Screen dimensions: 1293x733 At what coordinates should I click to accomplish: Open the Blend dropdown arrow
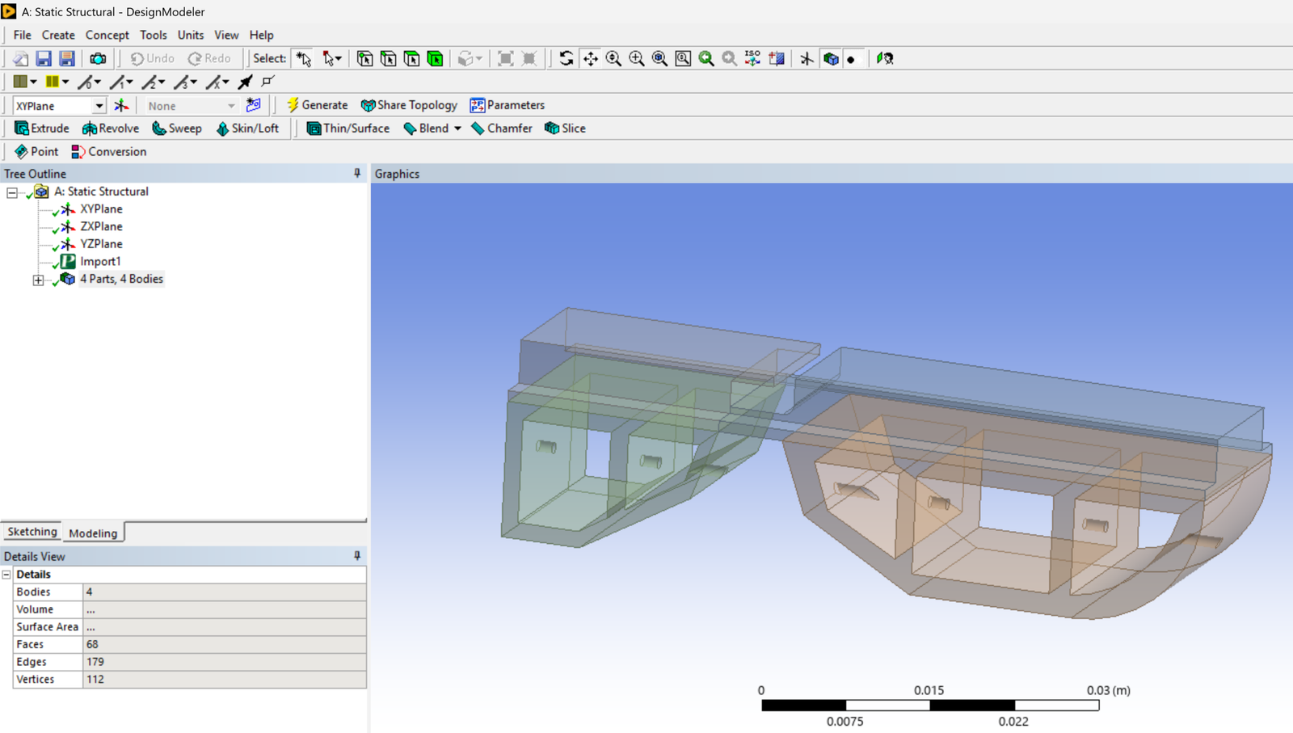pyautogui.click(x=457, y=128)
